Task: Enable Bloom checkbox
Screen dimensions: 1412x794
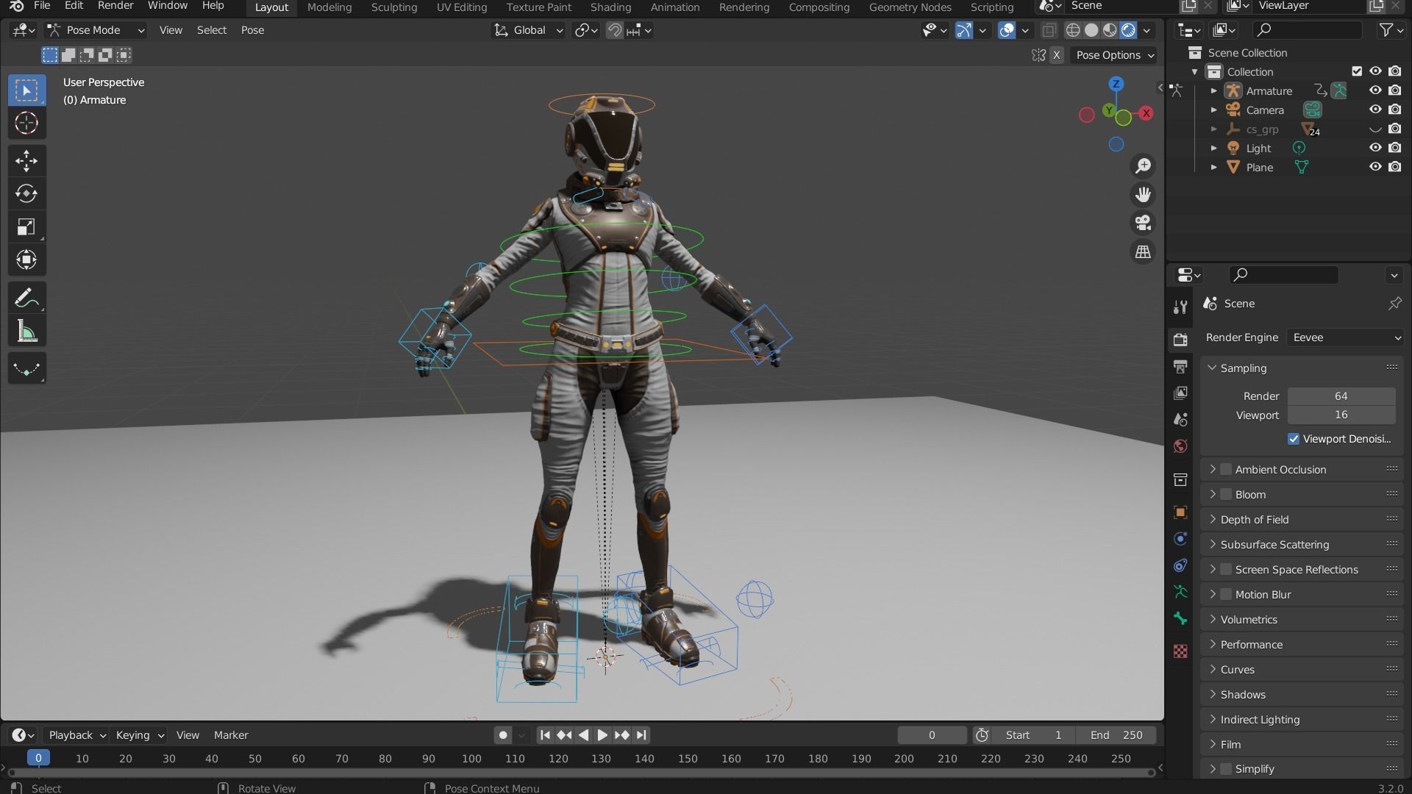Action: point(1226,494)
